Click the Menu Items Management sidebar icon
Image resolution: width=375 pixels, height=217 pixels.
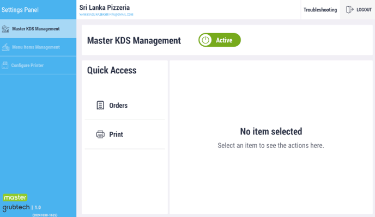pyautogui.click(x=5, y=47)
